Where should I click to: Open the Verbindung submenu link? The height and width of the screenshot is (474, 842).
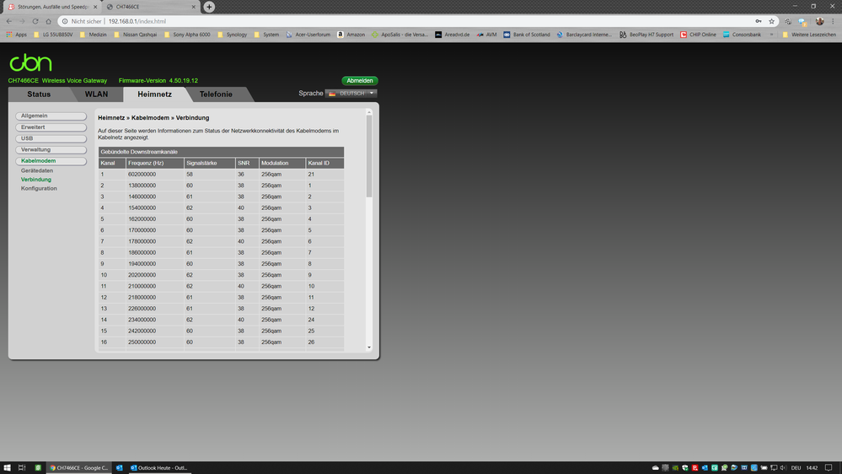tap(36, 180)
